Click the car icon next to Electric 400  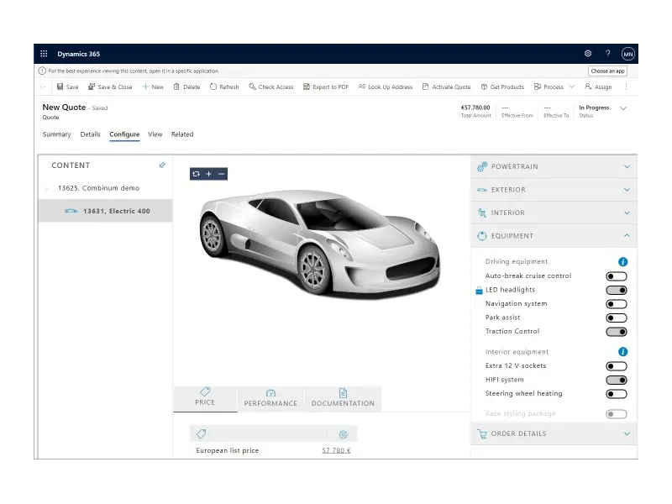(71, 211)
